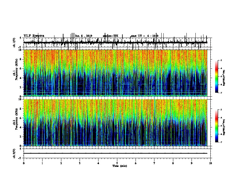Screen dimensions: 237x183
Task: Click the "Time (min)" axis title
Action: (x=120, y=166)
